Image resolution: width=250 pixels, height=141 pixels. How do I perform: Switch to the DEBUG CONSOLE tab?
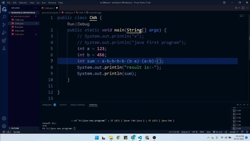pyautogui.click(x=78, y=105)
